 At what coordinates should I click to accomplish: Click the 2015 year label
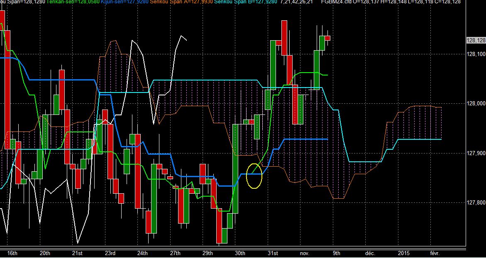tap(403, 253)
